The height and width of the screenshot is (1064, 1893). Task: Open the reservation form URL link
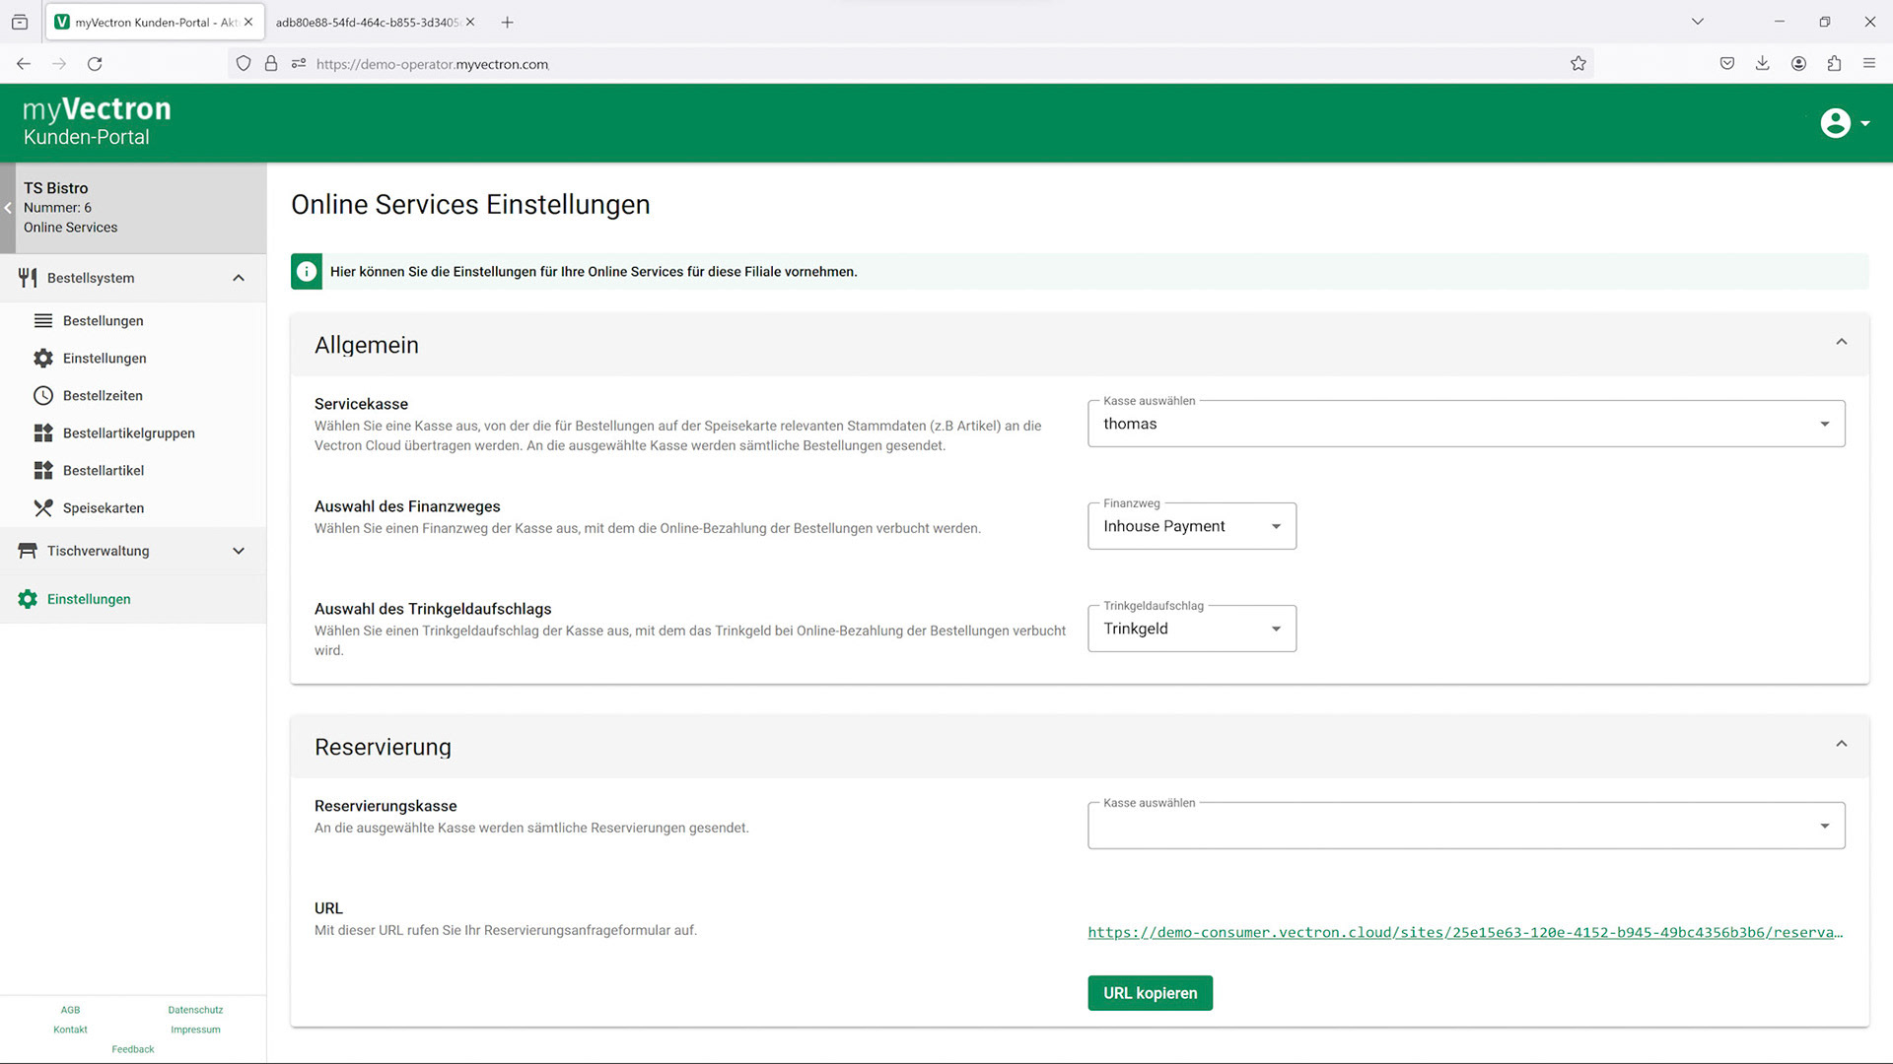[1464, 933]
